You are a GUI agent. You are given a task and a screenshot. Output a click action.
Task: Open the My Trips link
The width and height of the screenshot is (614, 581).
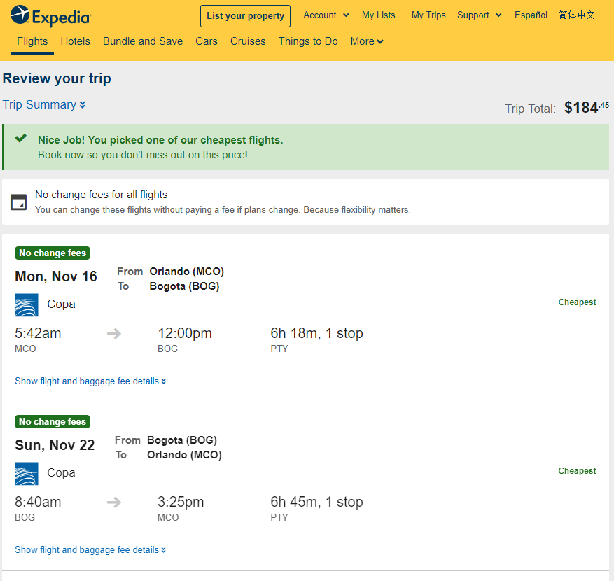(428, 15)
